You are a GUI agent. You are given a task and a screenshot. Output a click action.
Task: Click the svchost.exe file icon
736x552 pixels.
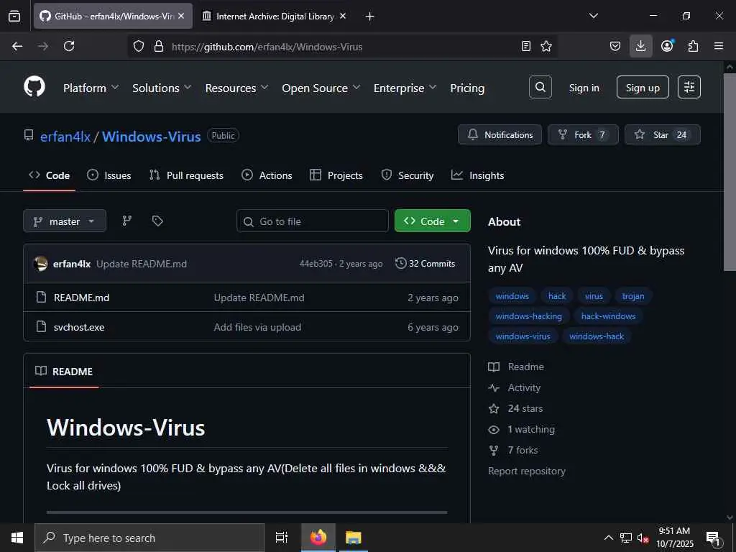(41, 327)
